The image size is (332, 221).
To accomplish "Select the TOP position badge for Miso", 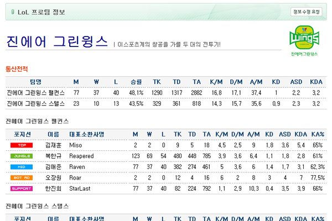I will (x=22, y=145).
